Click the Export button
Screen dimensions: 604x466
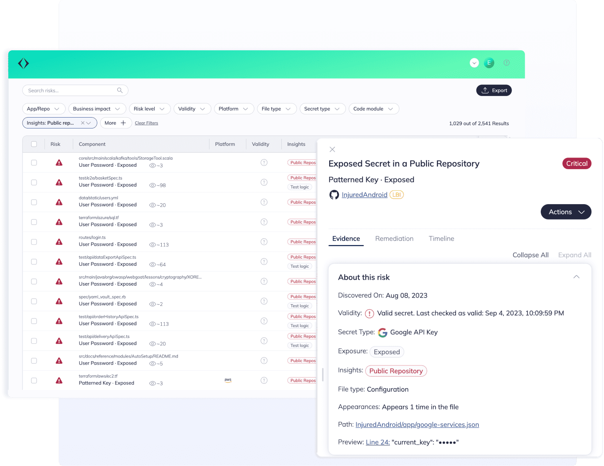pyautogui.click(x=494, y=91)
